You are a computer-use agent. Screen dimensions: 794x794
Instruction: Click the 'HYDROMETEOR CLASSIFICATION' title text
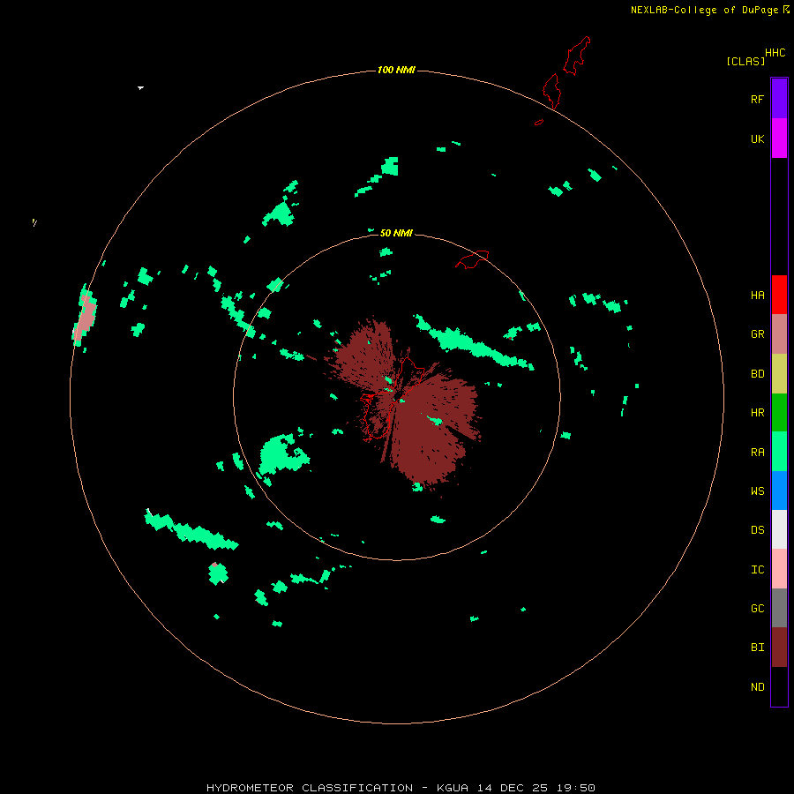click(x=310, y=788)
